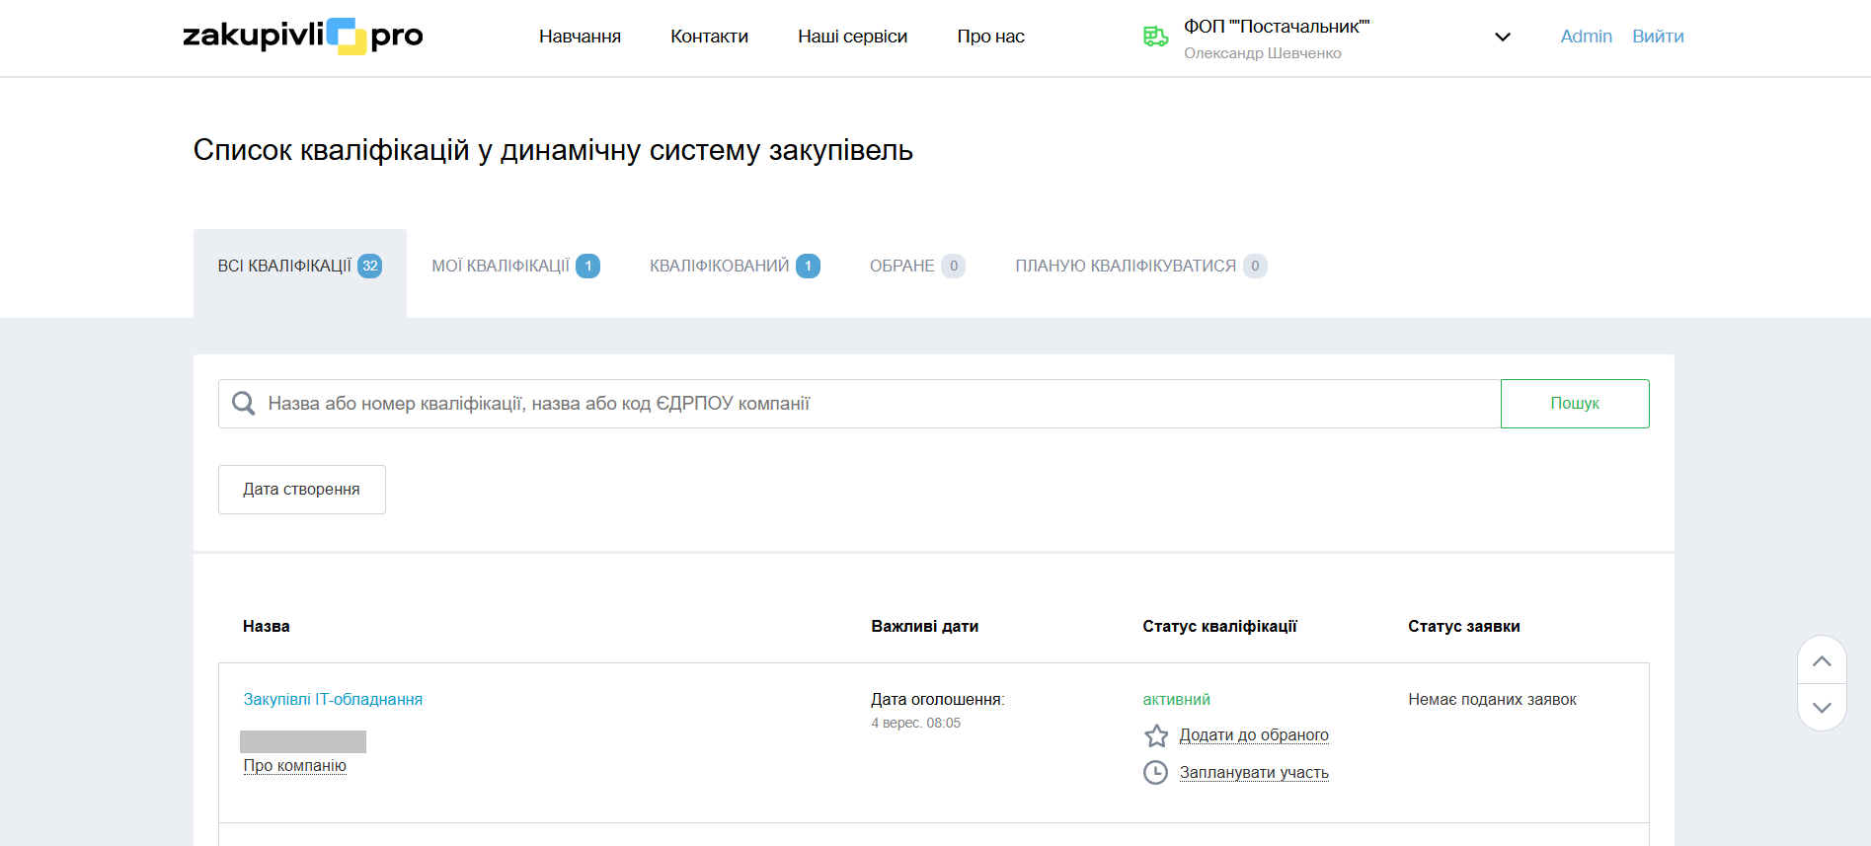Focus the qualification search input field

(869, 404)
